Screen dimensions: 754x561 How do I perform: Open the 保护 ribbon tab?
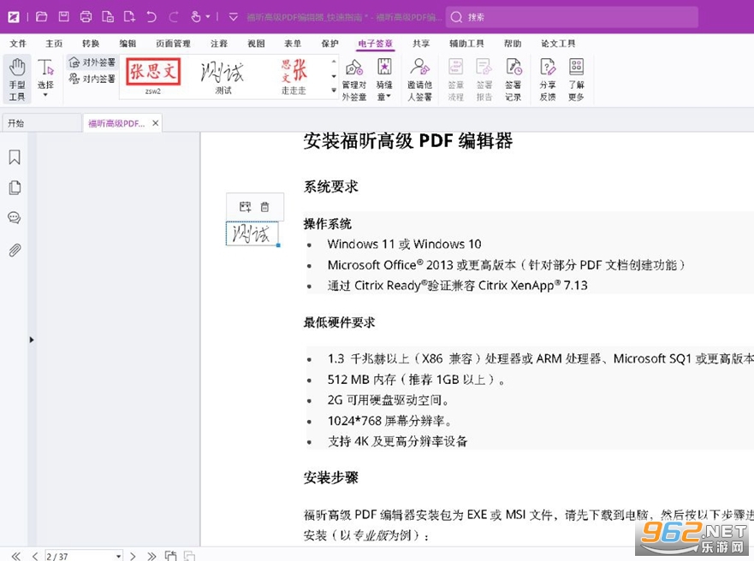click(x=330, y=44)
